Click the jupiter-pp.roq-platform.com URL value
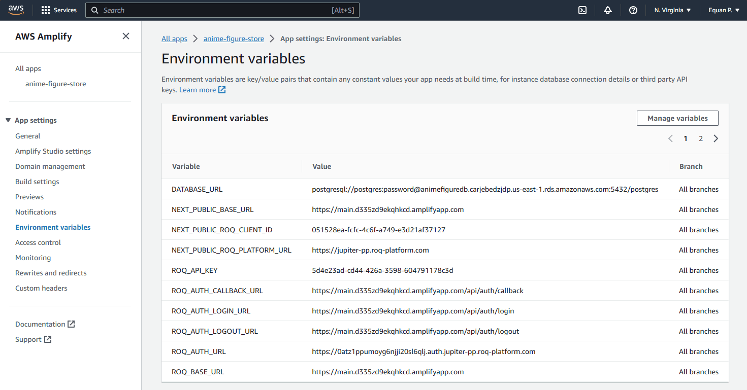This screenshot has height=390, width=747. (x=371, y=250)
